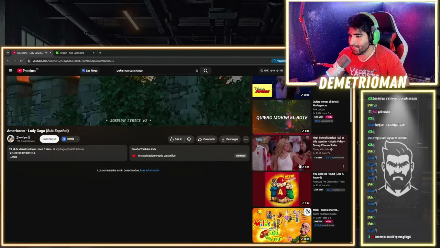
Task: Click the browser address bar URL
Action: pos(74,61)
